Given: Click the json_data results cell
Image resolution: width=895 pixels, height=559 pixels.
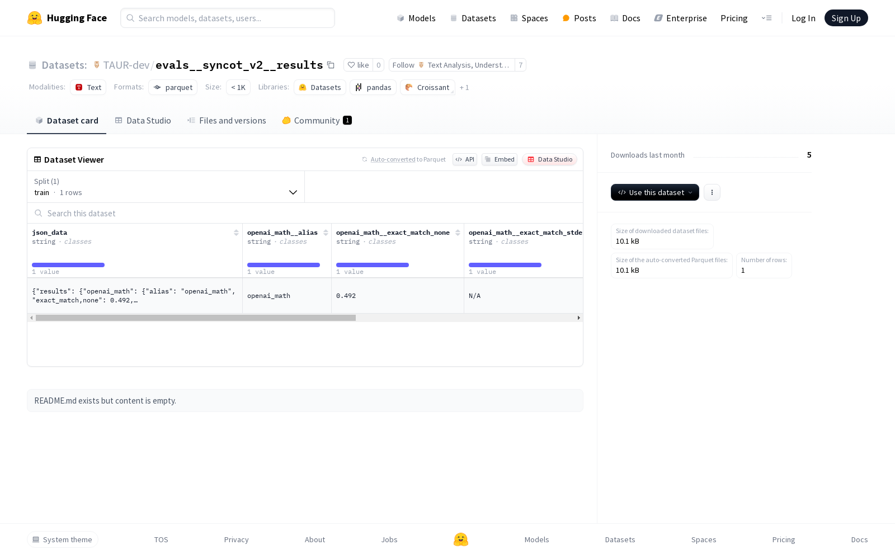Looking at the screenshot, I should pyautogui.click(x=135, y=296).
